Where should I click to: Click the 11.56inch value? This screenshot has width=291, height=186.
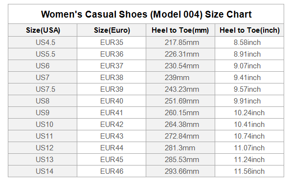[x=249, y=171]
